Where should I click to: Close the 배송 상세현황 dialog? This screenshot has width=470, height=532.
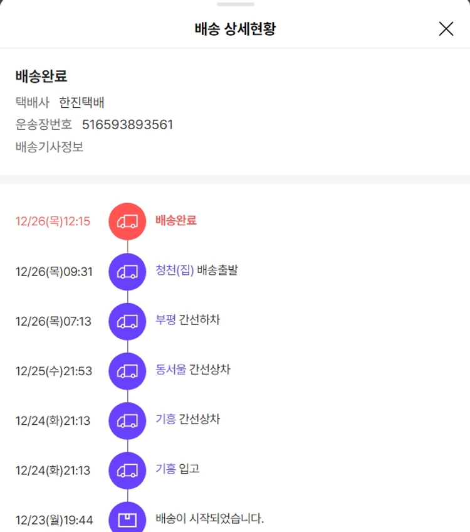point(446,29)
